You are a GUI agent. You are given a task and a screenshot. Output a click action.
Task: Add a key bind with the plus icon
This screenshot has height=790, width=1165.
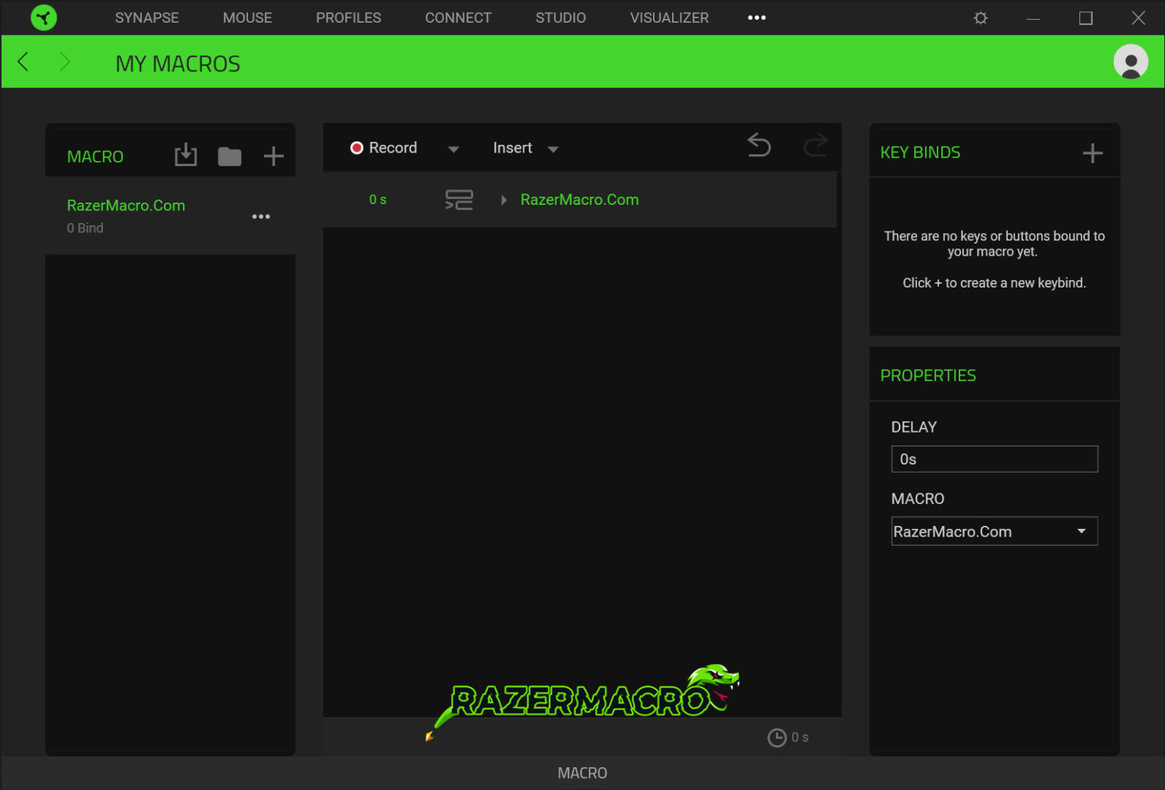[x=1092, y=153]
